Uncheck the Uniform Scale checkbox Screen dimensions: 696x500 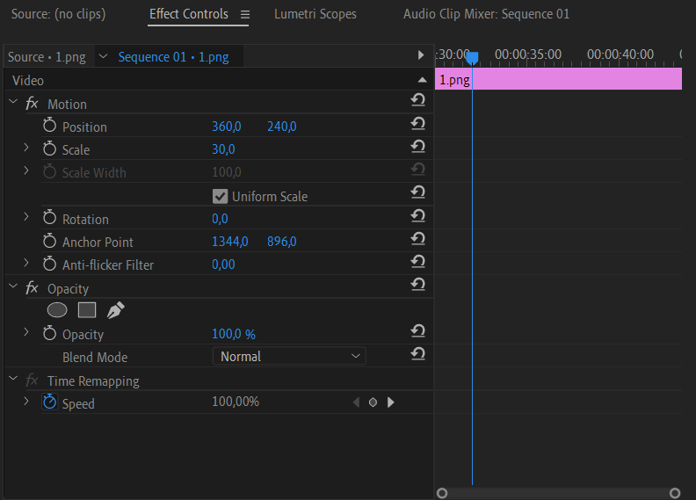[221, 196]
